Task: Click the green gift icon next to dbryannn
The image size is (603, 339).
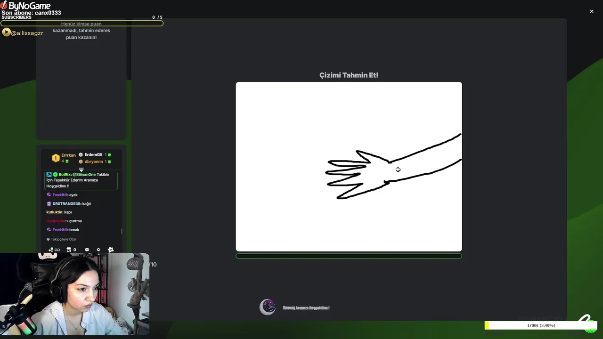Action: coord(109,161)
